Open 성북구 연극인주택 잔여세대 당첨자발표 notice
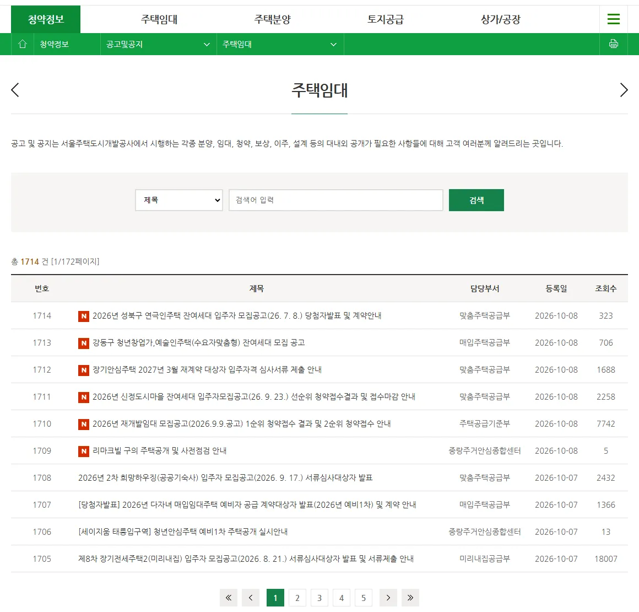Image resolution: width=639 pixels, height=612 pixels. pyautogui.click(x=237, y=316)
